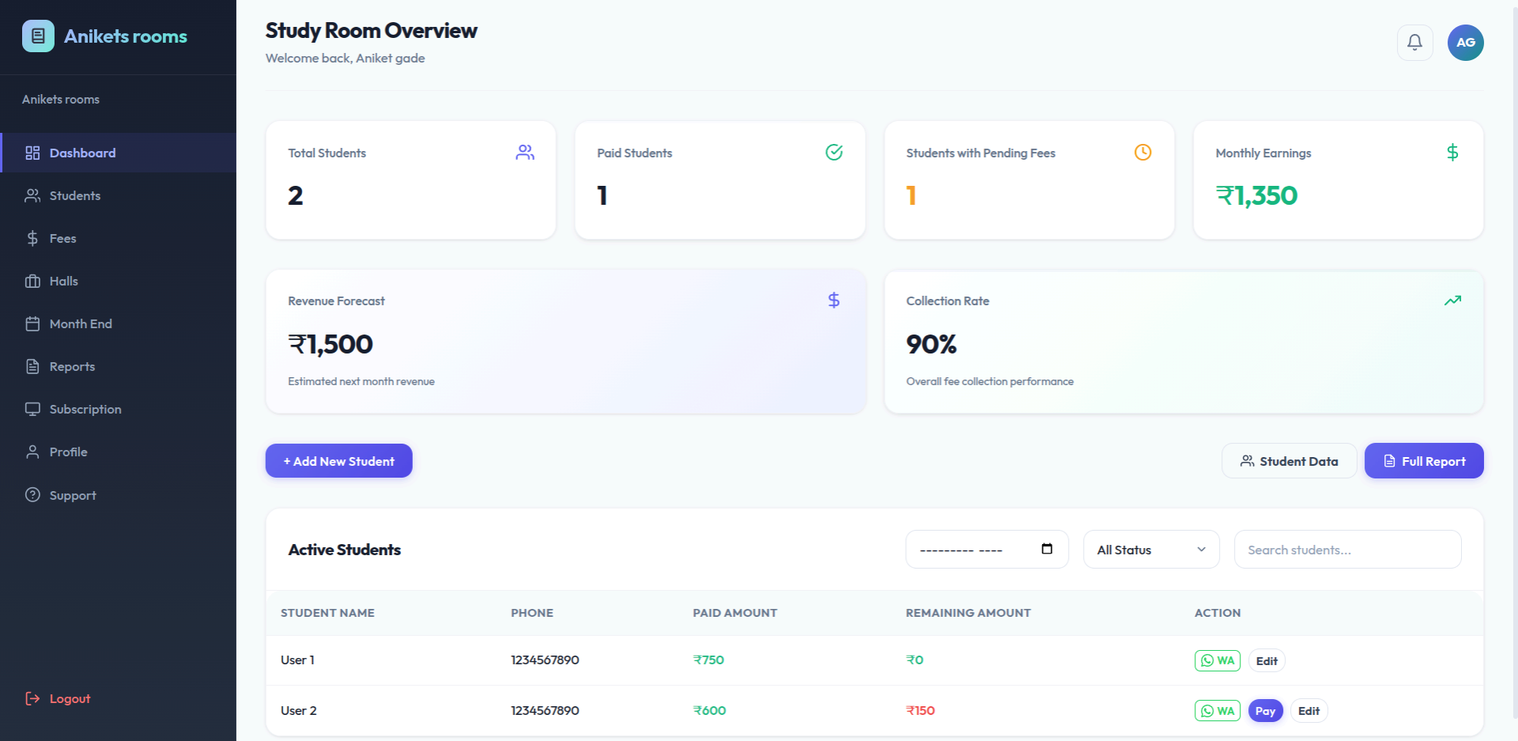Click the ₹600 paid amount
The image size is (1518, 741).
(709, 711)
